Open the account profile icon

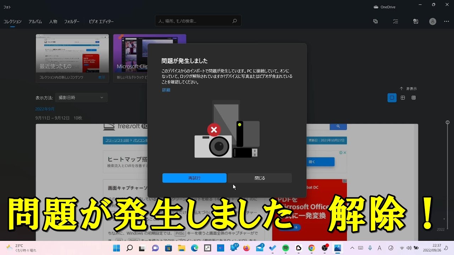click(433, 21)
